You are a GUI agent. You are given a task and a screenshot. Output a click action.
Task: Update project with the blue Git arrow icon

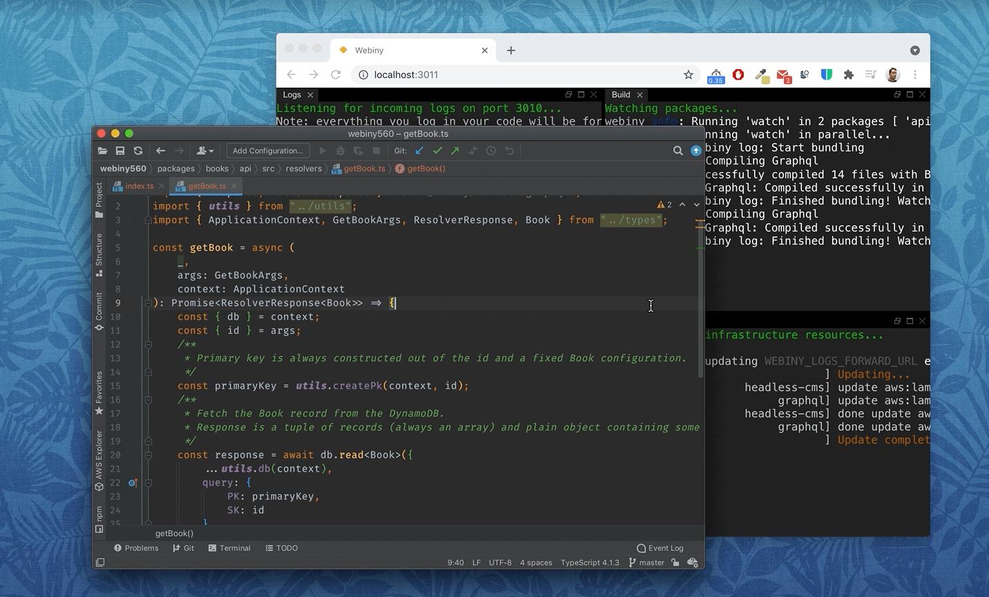coord(420,151)
